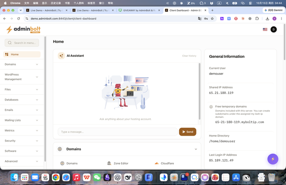Open the Domains shortcut with globe icon
This screenshot has height=185, width=286.
click(x=69, y=163)
